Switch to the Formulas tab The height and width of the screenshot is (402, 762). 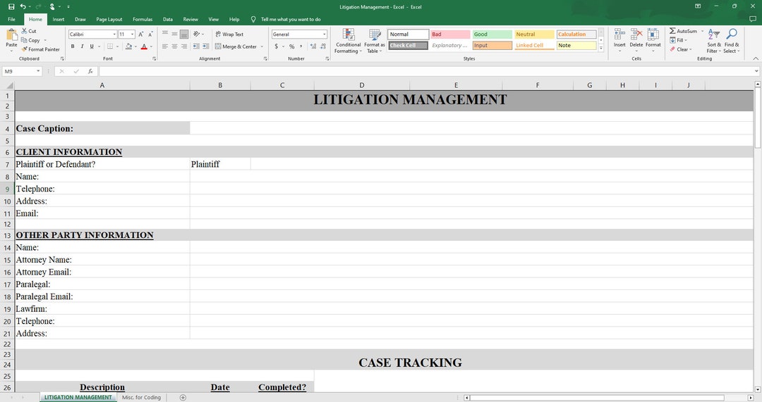click(143, 20)
